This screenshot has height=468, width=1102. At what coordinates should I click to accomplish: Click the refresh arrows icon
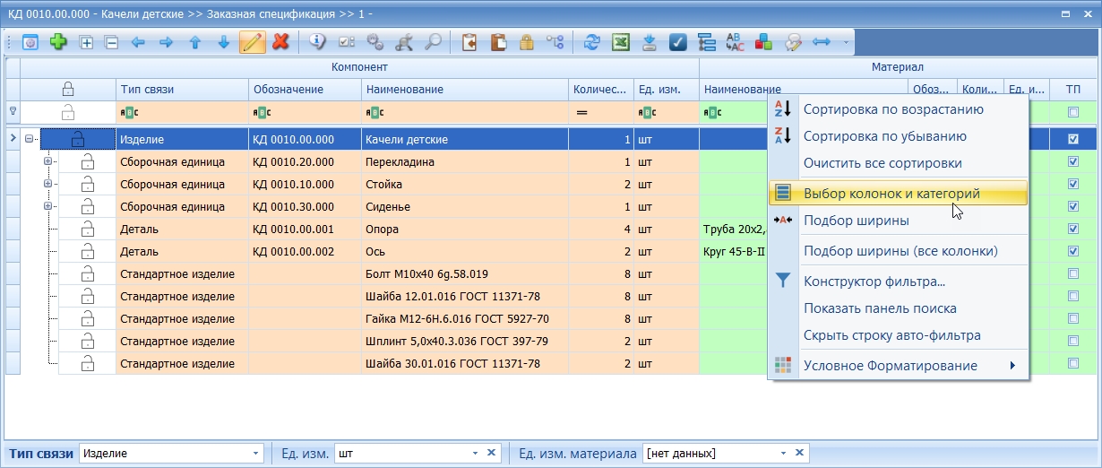coord(591,42)
